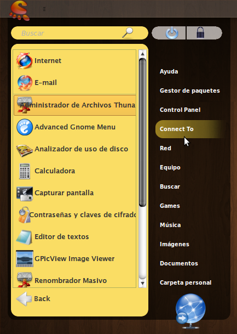The image size is (237, 334).
Task: Select Advanced Gnome Menu text
Action: [75, 127]
